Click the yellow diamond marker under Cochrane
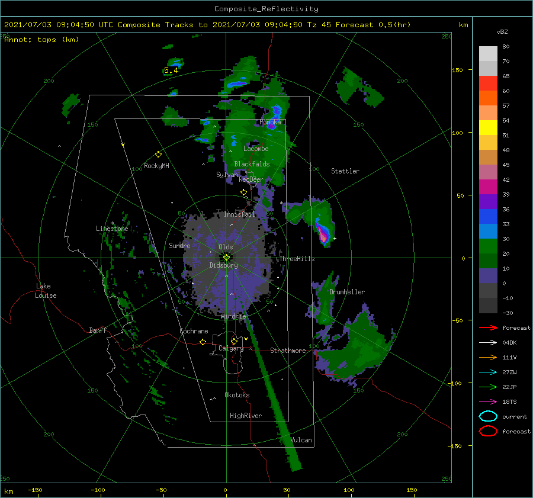Image resolution: width=533 pixels, height=498 pixels. click(x=203, y=342)
